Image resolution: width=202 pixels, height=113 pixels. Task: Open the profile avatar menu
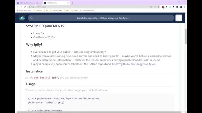(x=181, y=7)
